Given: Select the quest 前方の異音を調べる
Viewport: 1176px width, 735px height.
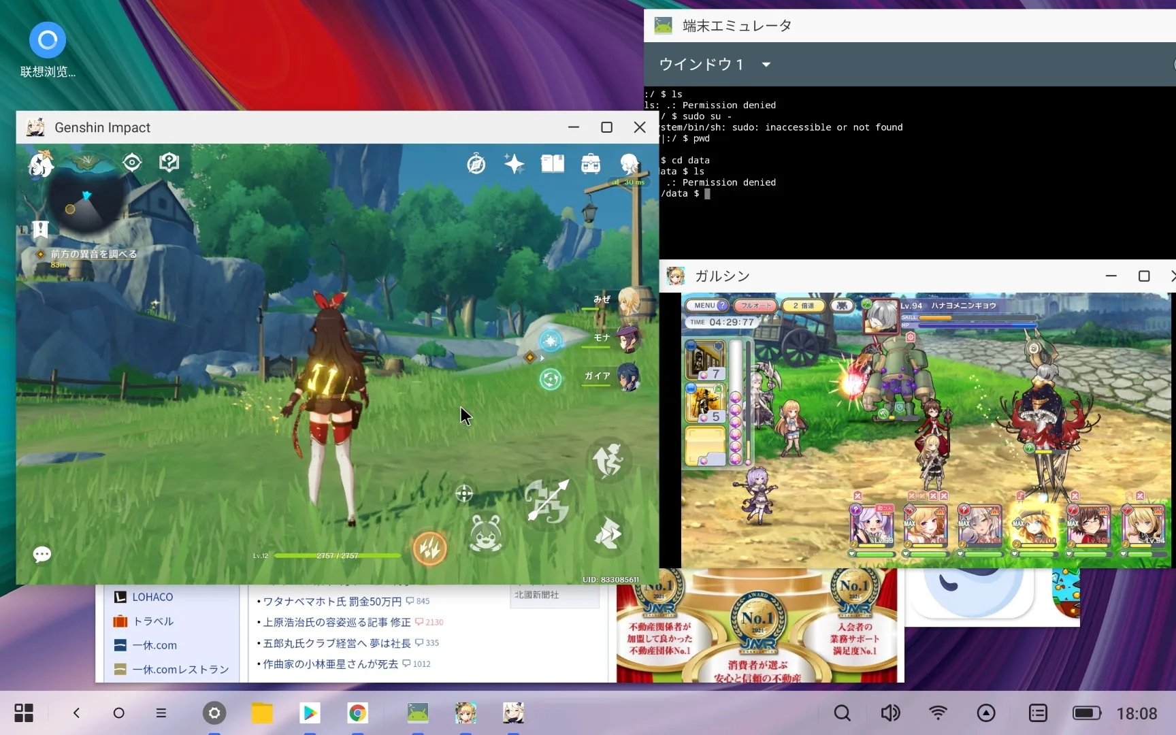Looking at the screenshot, I should point(94,254).
